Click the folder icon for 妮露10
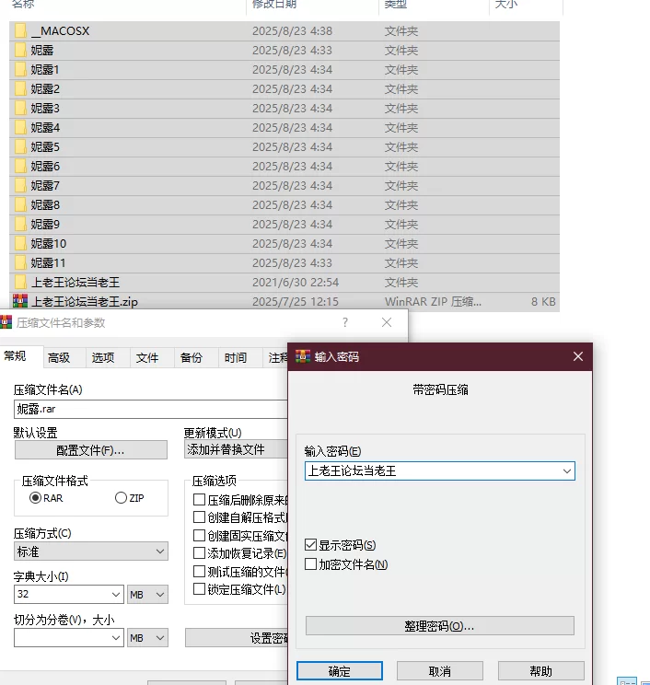Viewport: 650px width, 685px height. coord(20,243)
